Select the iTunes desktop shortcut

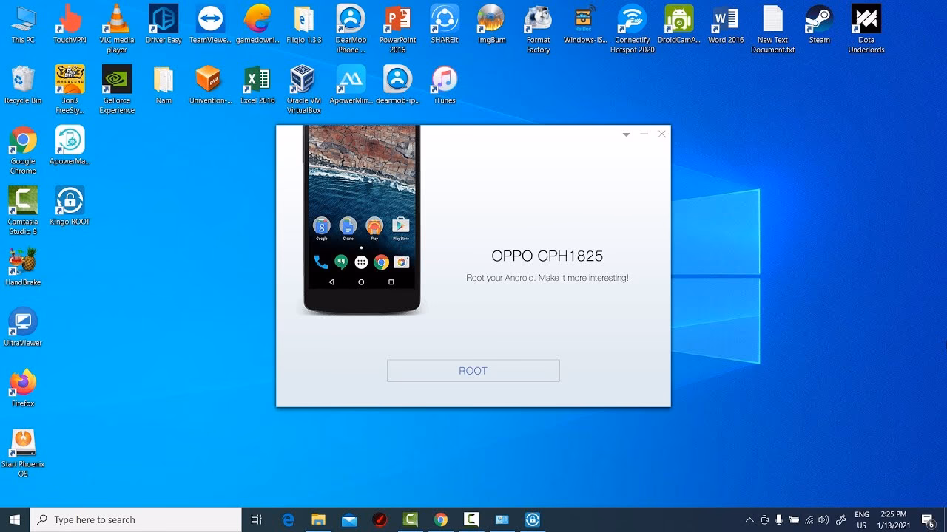445,85
